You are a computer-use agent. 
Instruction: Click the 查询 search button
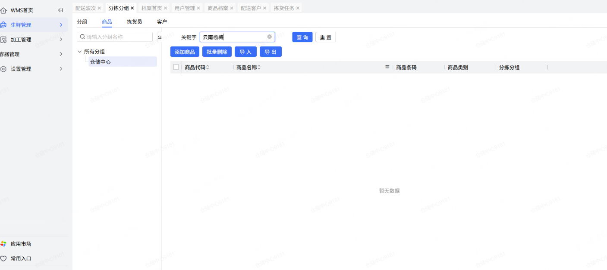(x=302, y=37)
